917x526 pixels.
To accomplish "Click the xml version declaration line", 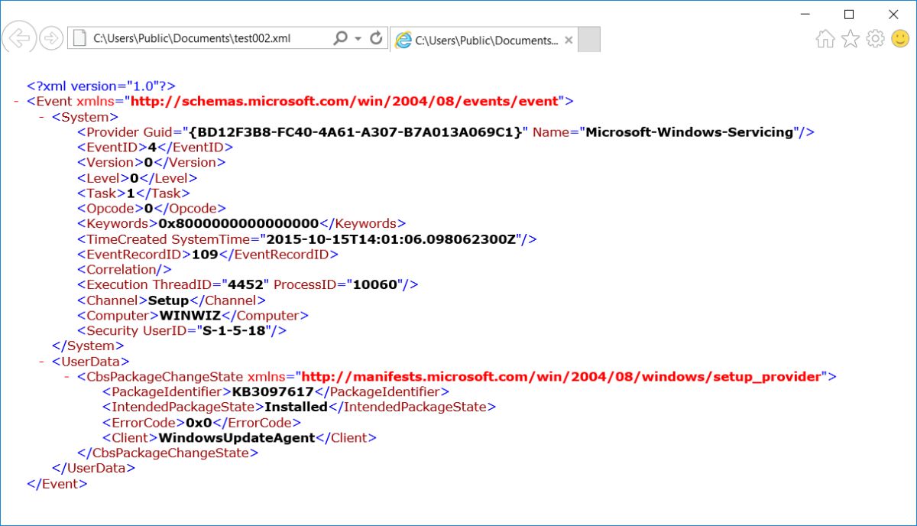I will pos(102,86).
